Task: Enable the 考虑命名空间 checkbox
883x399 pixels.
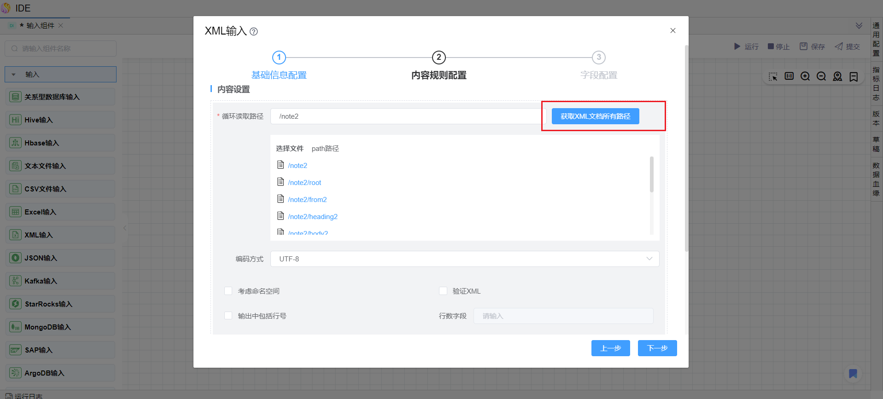Action: point(228,291)
